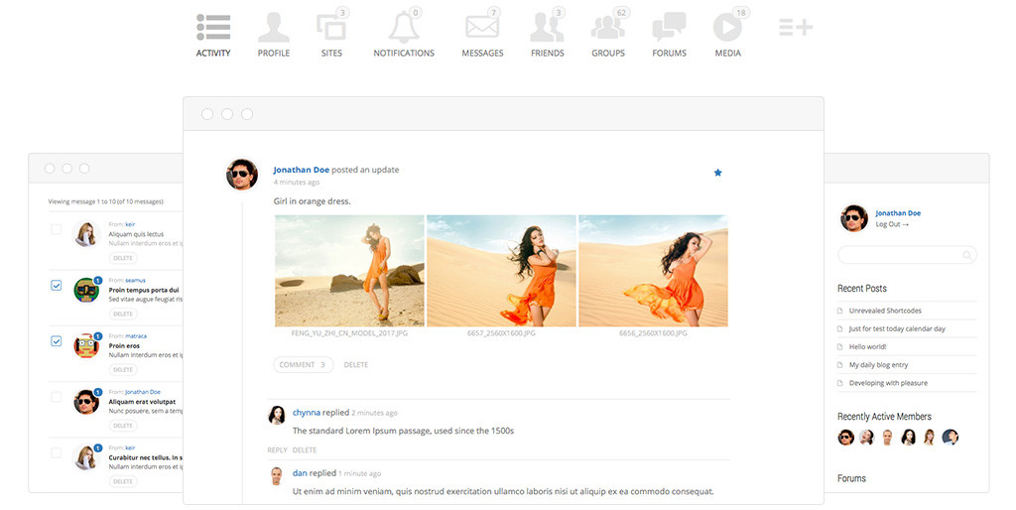Screen dimensions: 1016x510
Task: Click the sidebar search input field
Action: click(x=900, y=255)
